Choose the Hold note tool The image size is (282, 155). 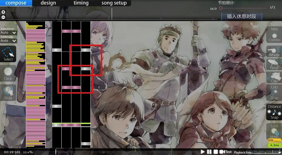coord(8,93)
